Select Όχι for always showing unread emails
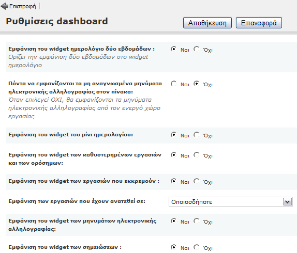 (x=197, y=84)
